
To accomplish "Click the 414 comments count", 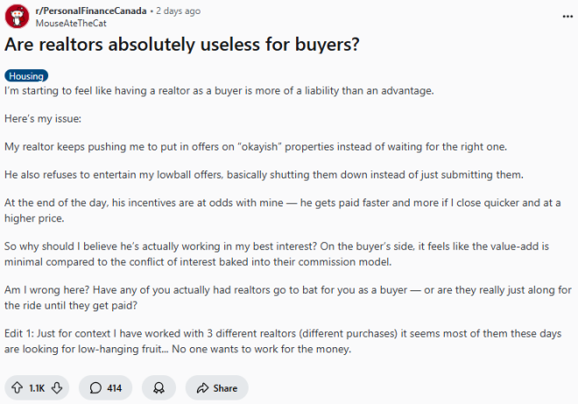I will coord(114,387).
